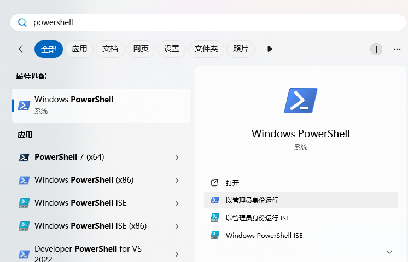408x262 pixels.
Task: Select 以管理员身份运行 ISE action
Action: click(x=258, y=218)
